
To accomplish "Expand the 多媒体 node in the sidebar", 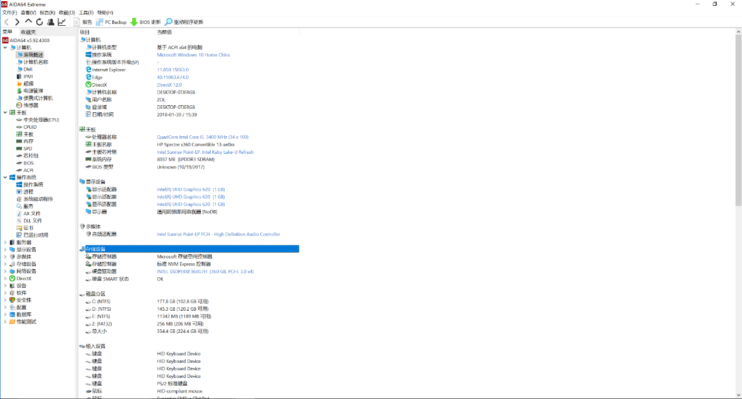I will (x=5, y=257).
